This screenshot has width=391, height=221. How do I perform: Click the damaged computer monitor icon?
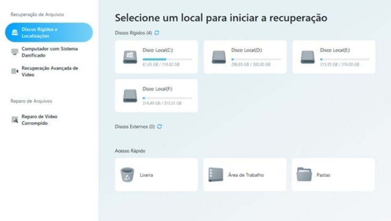(15, 52)
